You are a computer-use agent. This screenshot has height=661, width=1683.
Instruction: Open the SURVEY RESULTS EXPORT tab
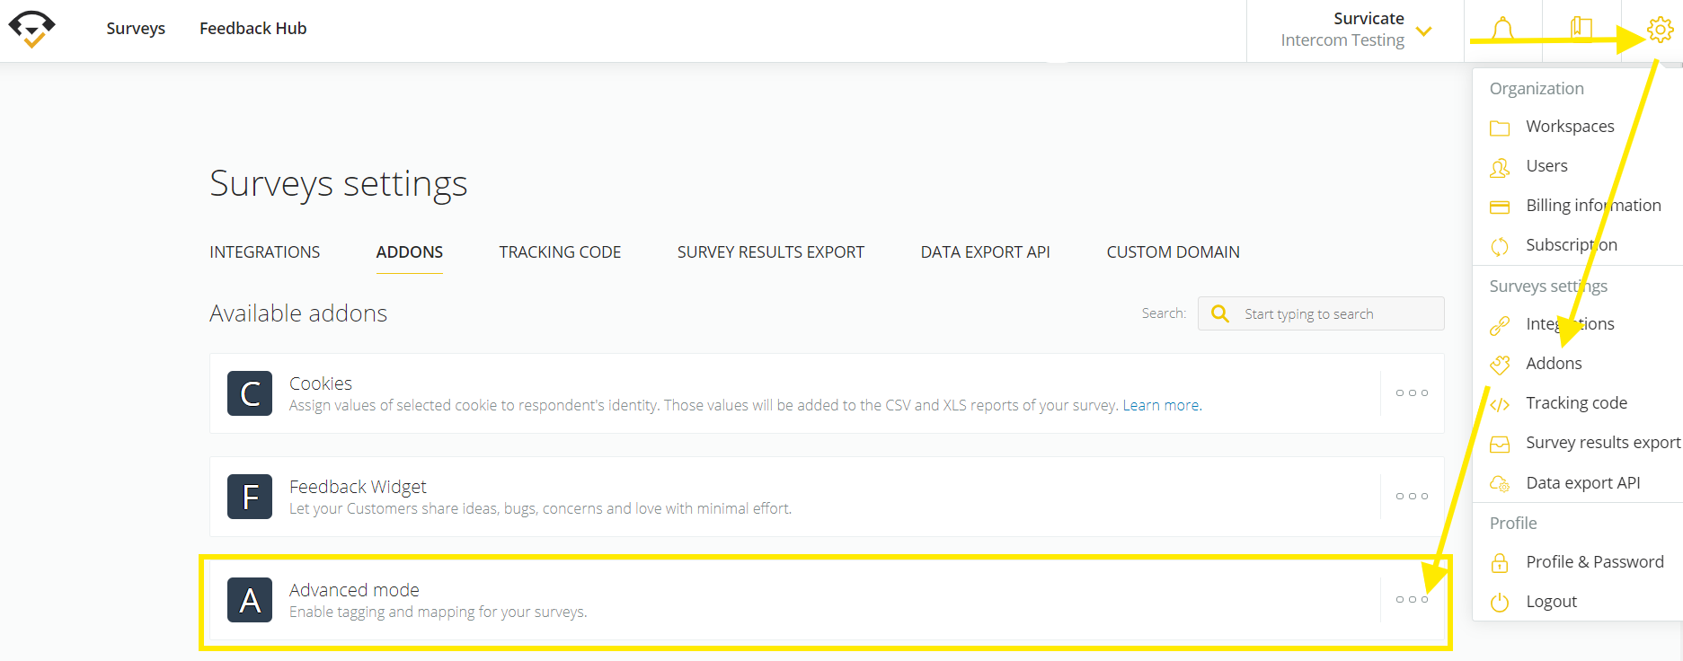coord(771,252)
